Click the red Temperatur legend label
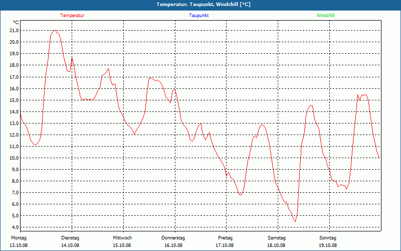Image resolution: width=401 pixels, height=251 pixels. pos(72,16)
